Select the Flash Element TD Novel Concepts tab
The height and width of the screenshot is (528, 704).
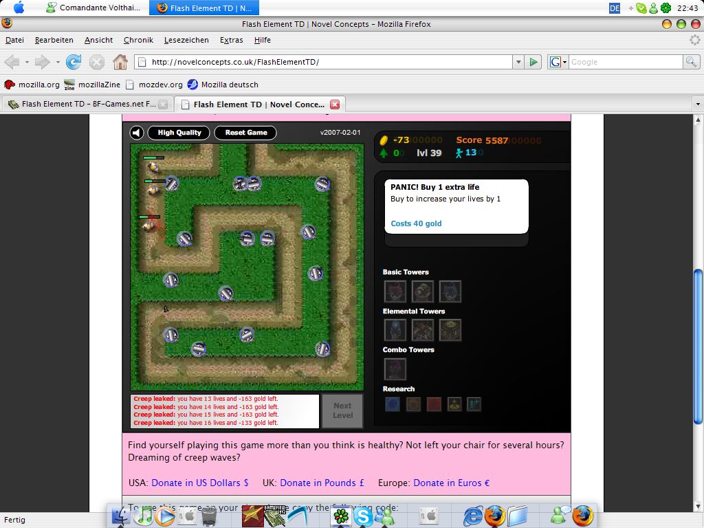click(x=258, y=104)
